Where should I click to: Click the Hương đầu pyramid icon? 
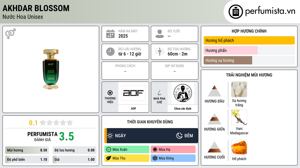point(214,91)
